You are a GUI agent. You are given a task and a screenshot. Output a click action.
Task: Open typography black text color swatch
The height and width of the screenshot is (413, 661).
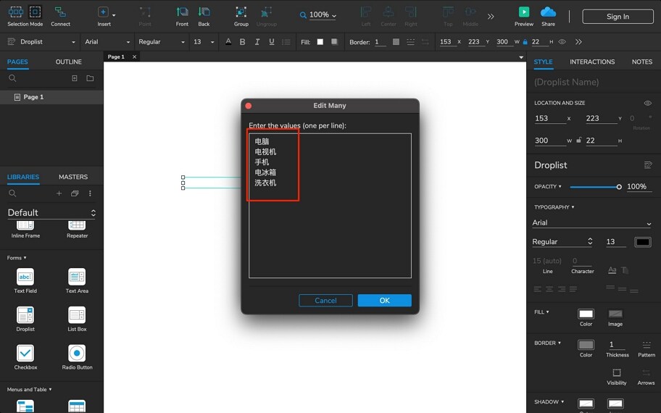click(x=642, y=242)
